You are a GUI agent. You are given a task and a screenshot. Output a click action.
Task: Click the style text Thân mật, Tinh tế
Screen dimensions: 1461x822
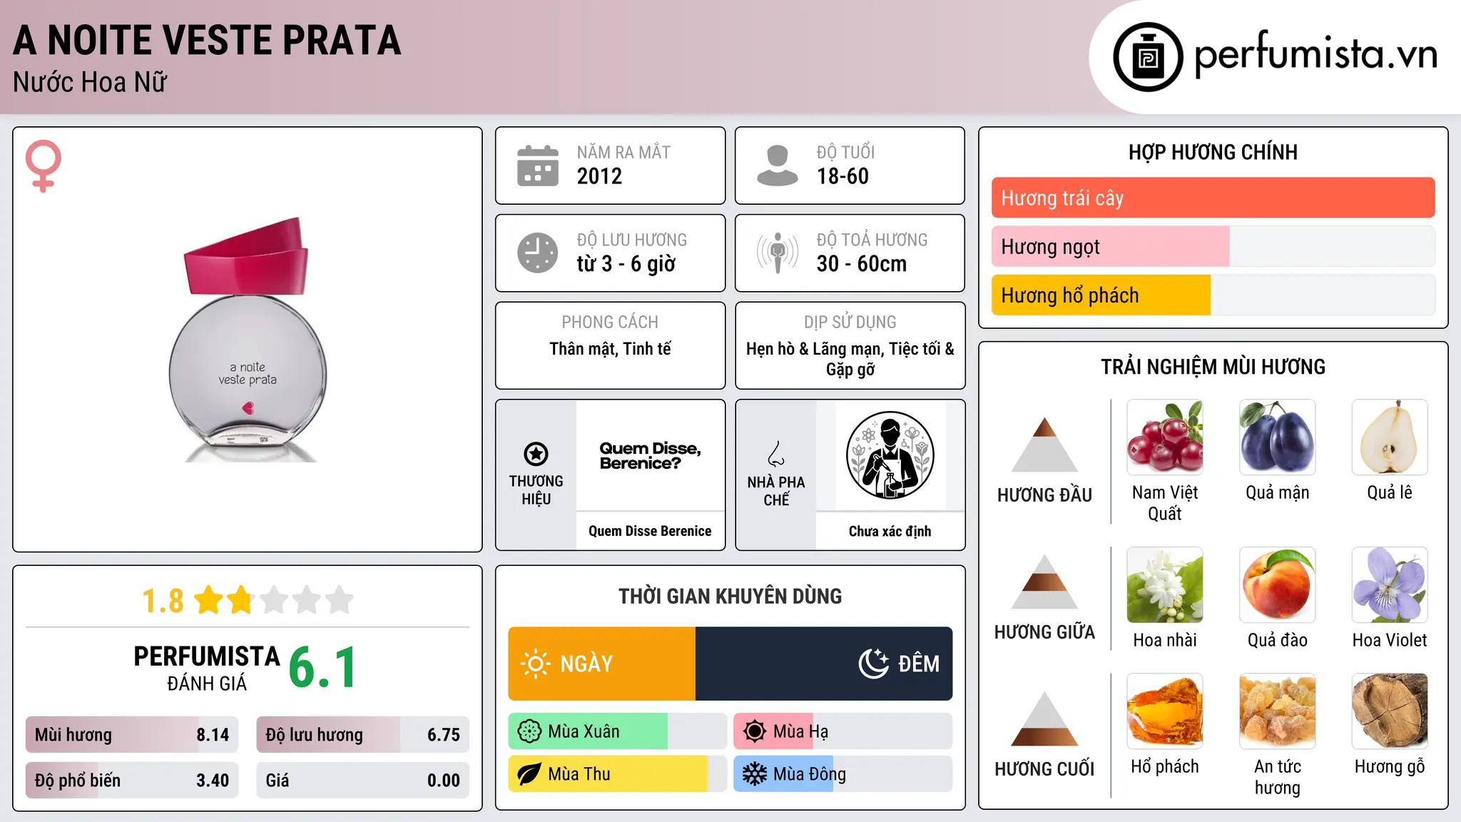(x=610, y=349)
